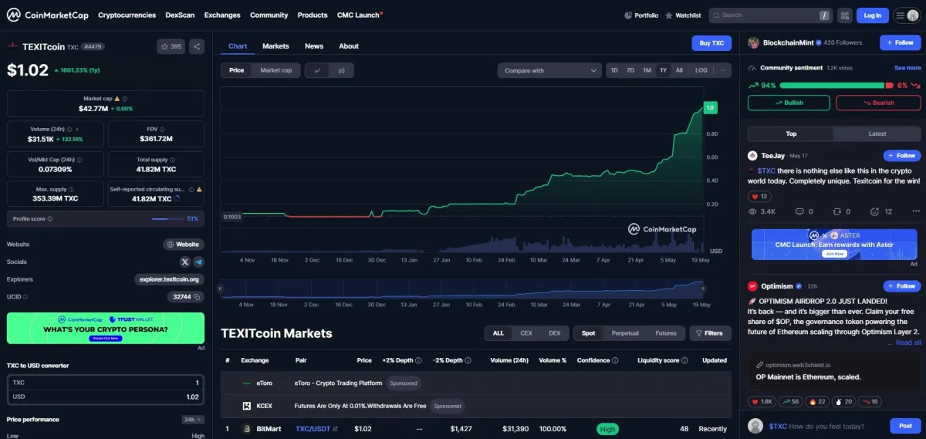Show Market cap info tooltip icon

click(125, 99)
